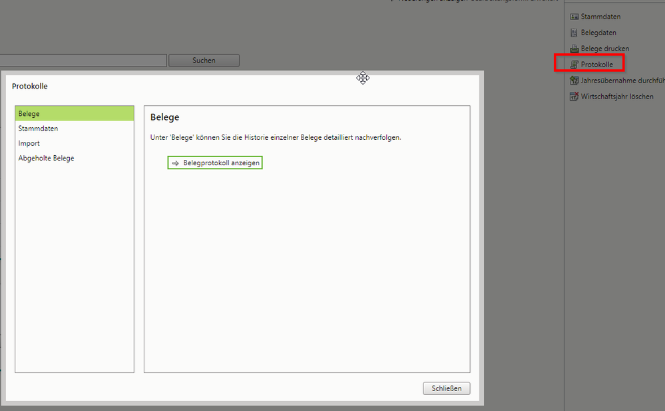665x411 pixels.
Task: Click the Jahresübernahme durchführen calendar icon
Action: (574, 80)
